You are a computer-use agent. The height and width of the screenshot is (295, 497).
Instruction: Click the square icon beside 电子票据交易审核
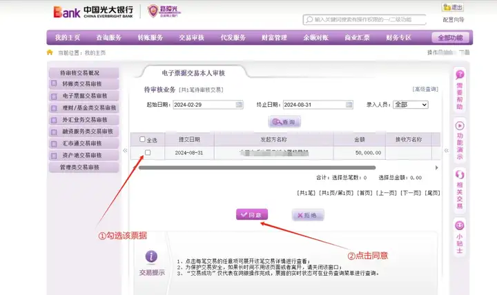[54, 96]
